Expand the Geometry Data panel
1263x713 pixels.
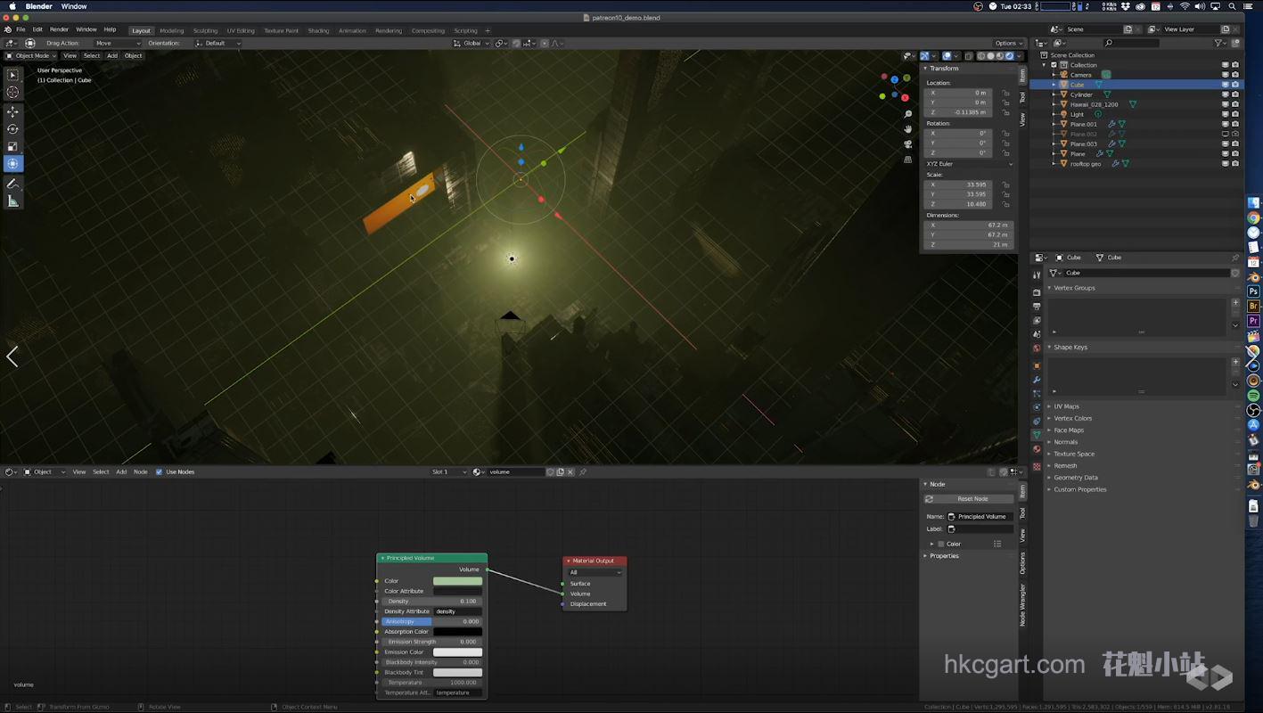point(1075,478)
